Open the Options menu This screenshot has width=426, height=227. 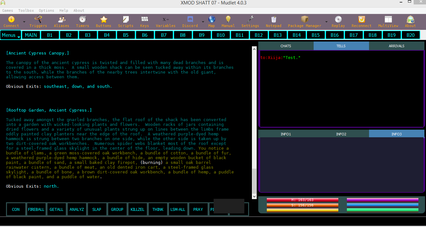point(47,10)
